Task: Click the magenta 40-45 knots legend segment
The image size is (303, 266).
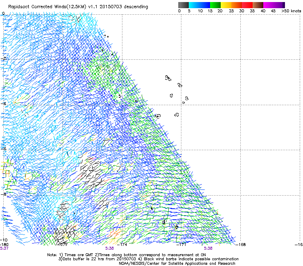Action: pos(269,5)
